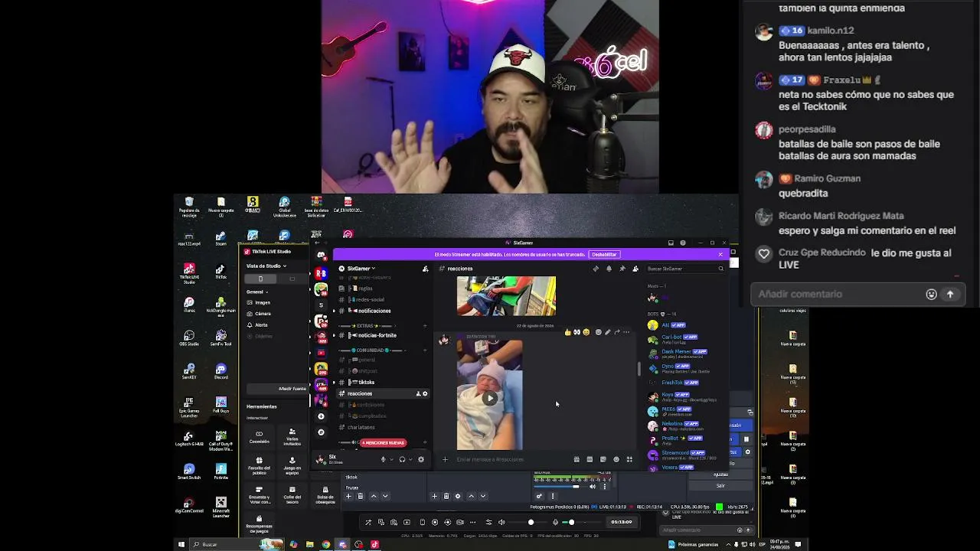
Task: Open Varios invitados tool
Action: tap(292, 437)
